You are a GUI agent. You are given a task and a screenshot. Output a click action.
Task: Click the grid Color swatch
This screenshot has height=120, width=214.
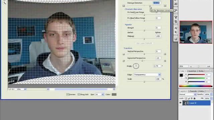[x=114, y=94]
